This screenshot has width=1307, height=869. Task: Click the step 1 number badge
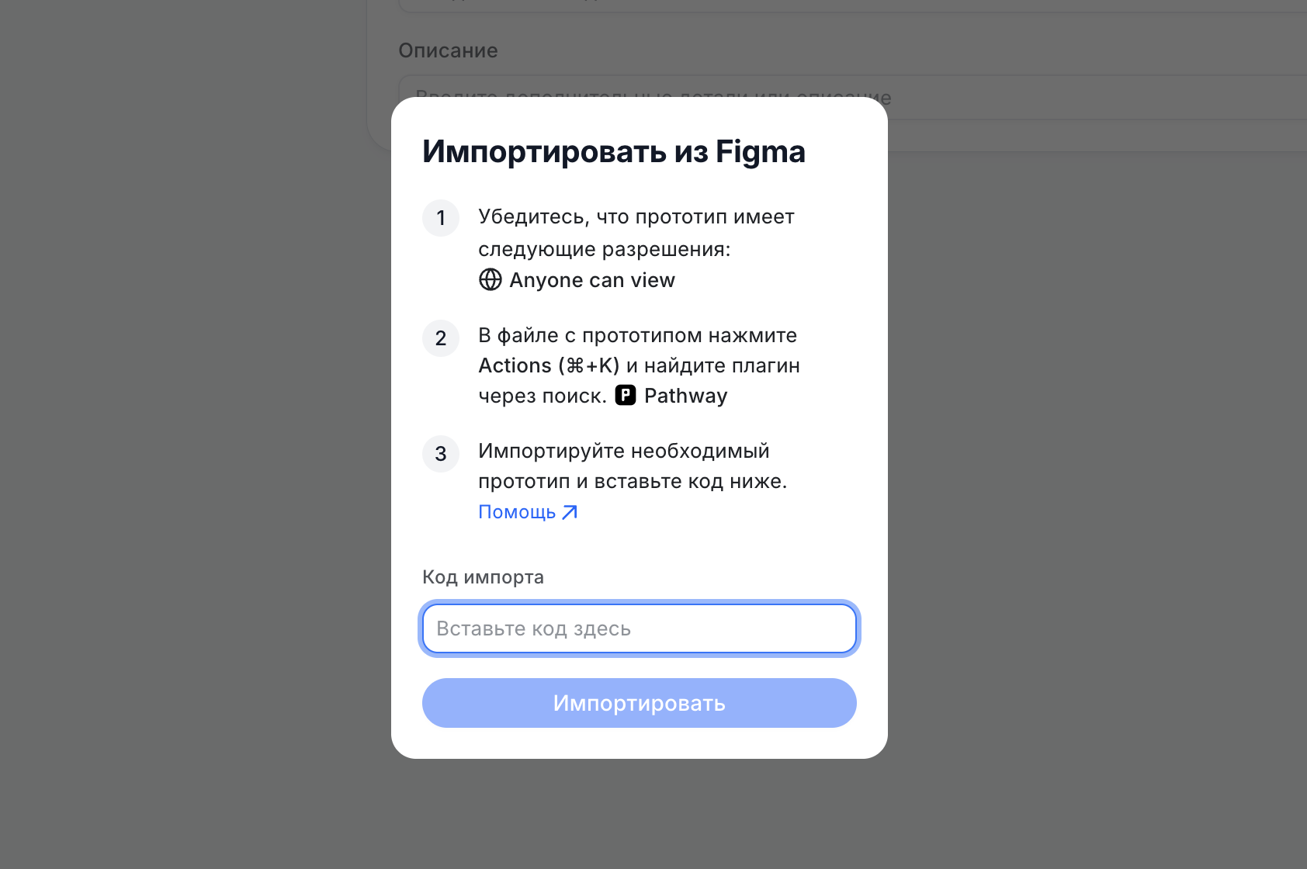[x=441, y=218]
